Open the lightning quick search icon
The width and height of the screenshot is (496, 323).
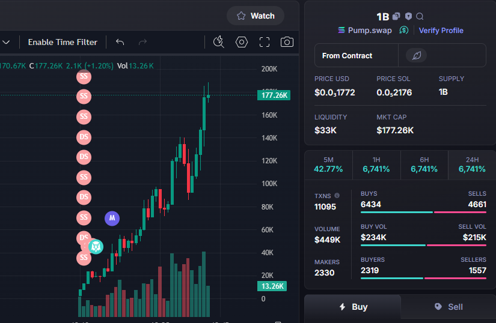(219, 42)
